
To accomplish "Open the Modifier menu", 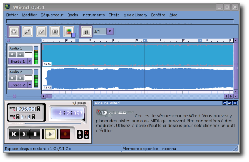I will (x=29, y=15).
